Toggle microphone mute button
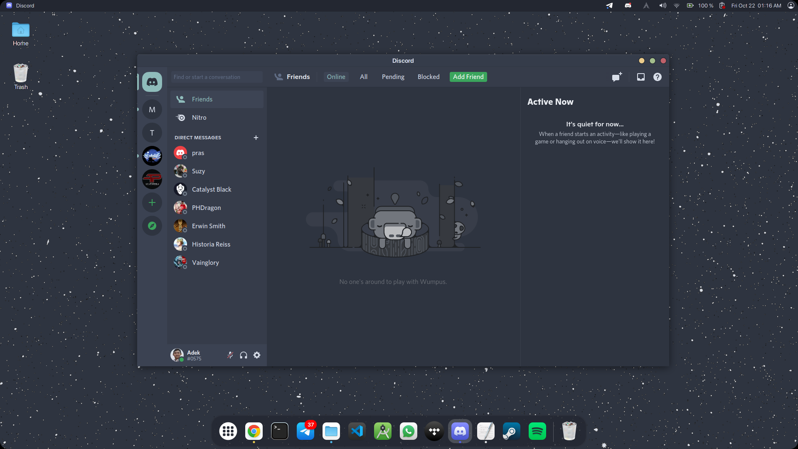The width and height of the screenshot is (798, 449). (x=230, y=355)
